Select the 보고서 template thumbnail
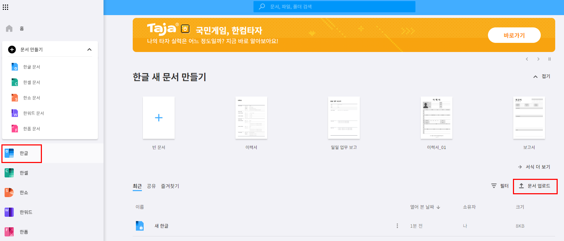 pyautogui.click(x=529, y=118)
